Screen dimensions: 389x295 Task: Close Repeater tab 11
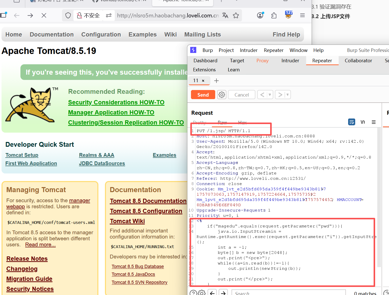[203, 81]
